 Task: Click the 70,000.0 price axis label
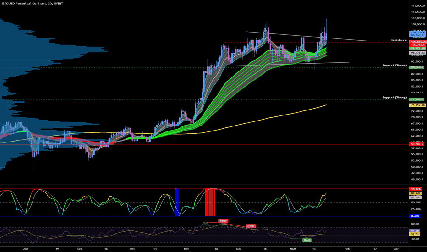[418, 117]
